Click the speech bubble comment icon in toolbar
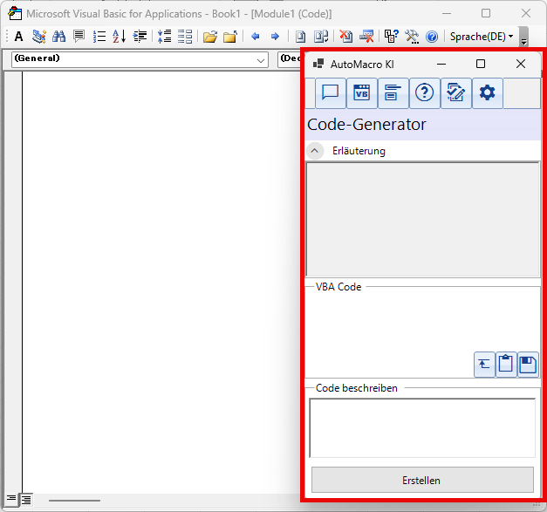Screen dimensions: 547x512 point(79,37)
